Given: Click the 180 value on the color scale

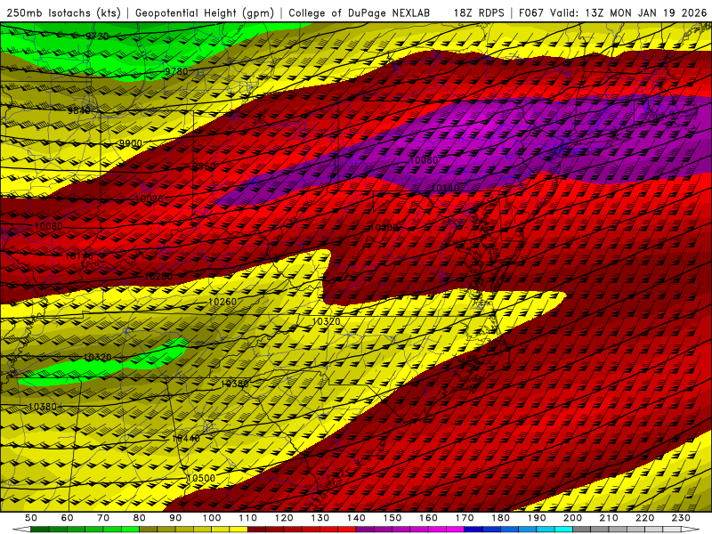Looking at the screenshot, I should [500, 518].
